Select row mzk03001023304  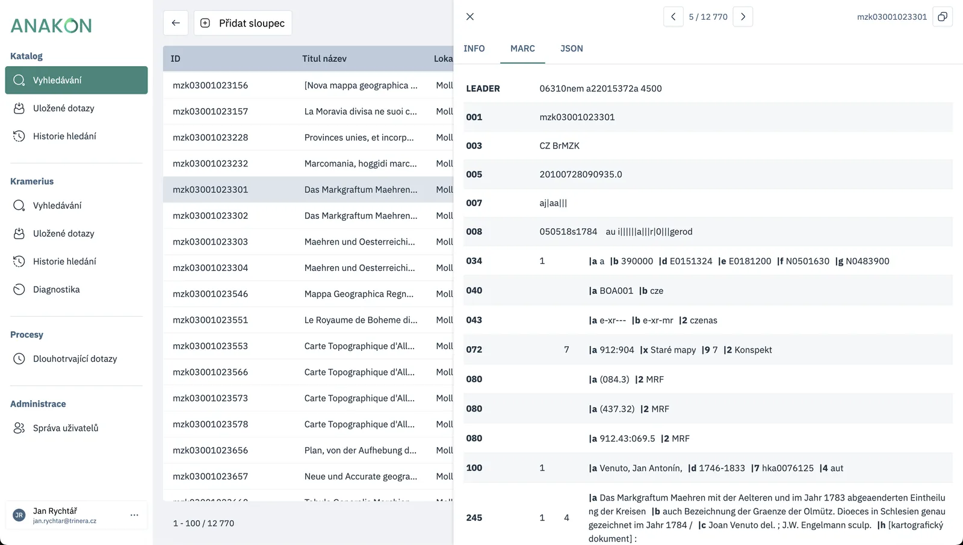tap(308, 268)
